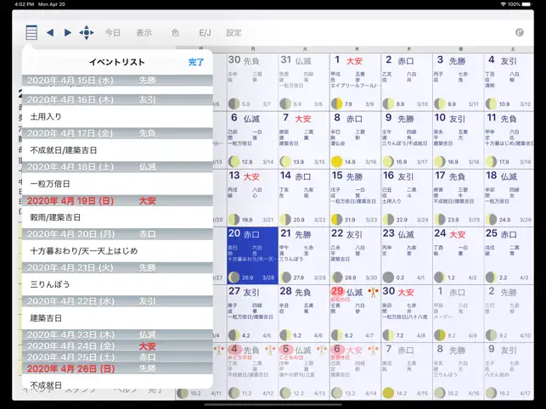Viewport: 546px width, 409px height.
Task: Select 不成就日/建築吉日 event on April 17
Action: (x=117, y=150)
